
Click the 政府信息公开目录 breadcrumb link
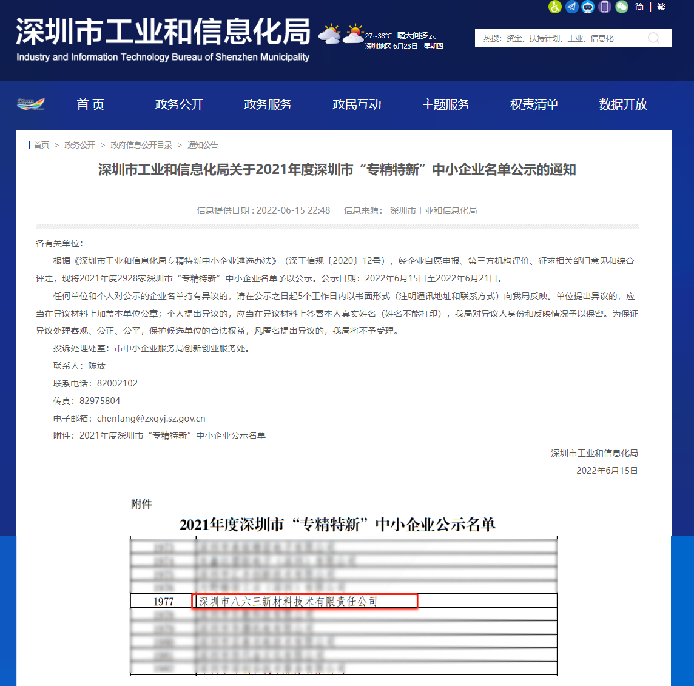click(x=141, y=145)
